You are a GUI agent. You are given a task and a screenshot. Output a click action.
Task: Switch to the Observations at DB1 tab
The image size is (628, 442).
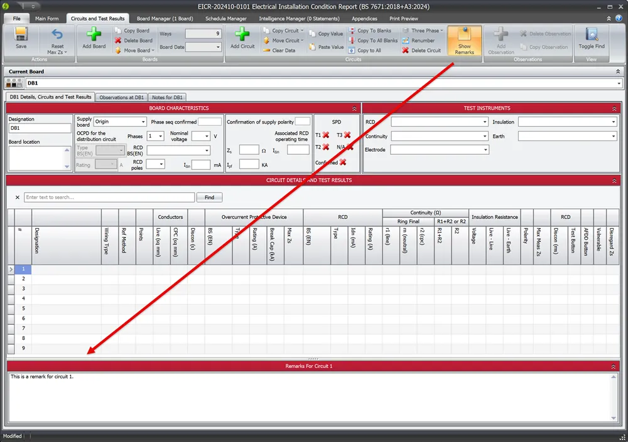point(121,97)
